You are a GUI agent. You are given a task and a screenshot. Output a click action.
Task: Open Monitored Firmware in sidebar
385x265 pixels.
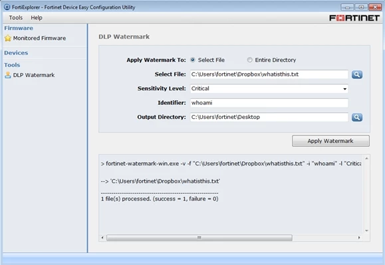[39, 39]
